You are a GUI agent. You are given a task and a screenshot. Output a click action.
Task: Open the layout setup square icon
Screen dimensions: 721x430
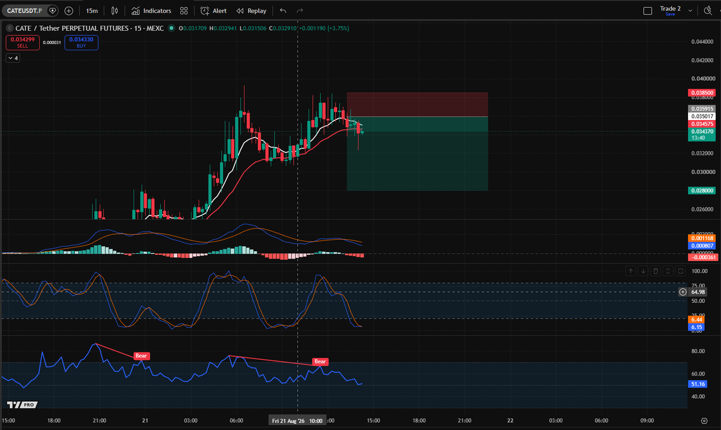[647, 11]
